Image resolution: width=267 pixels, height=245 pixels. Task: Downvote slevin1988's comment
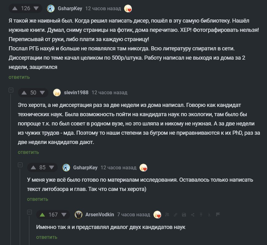[x=43, y=92]
